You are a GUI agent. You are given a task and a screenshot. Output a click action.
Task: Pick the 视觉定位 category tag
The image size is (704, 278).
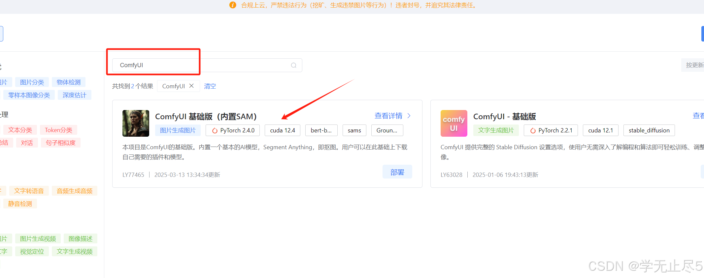pyautogui.click(x=32, y=251)
